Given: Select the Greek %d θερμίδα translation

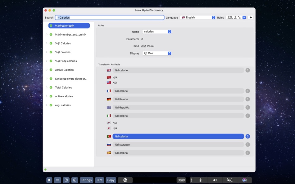Looking at the screenshot, I should (178, 107).
